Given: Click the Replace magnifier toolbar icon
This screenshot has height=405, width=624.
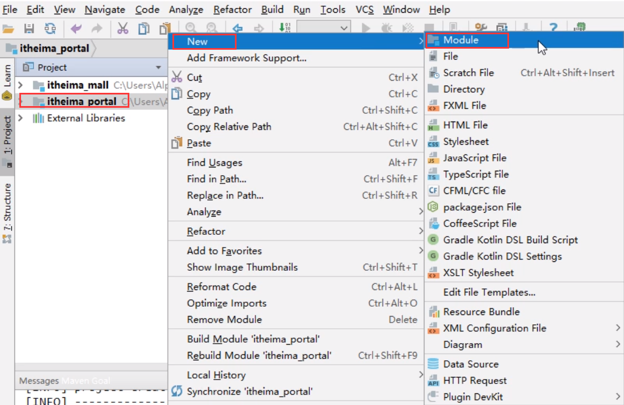Looking at the screenshot, I should (x=212, y=28).
